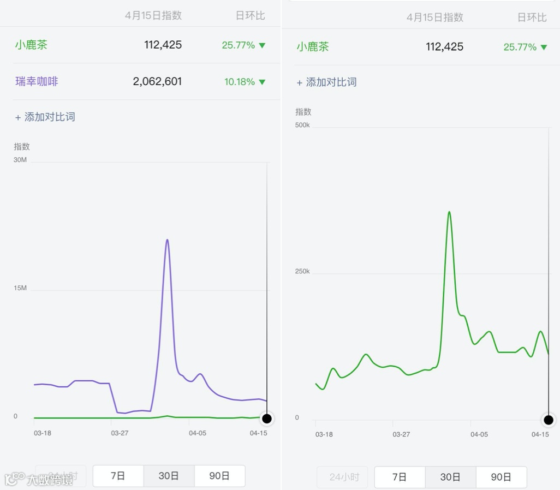Image resolution: width=560 pixels, height=490 pixels.
Task: Click 日环比 header in left panel
Action: tap(251, 15)
